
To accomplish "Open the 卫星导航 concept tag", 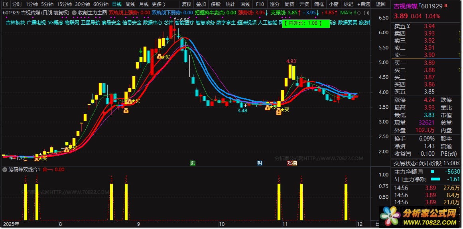I will coord(91,23).
